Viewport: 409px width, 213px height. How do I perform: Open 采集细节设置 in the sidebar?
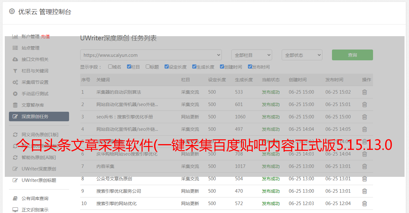35,82
